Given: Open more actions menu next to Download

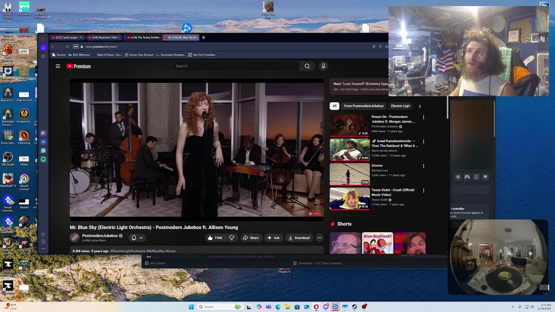Looking at the screenshot, I should click(x=320, y=237).
